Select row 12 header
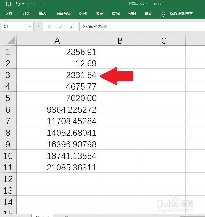Screen dimensions: 205x217 (8, 179)
